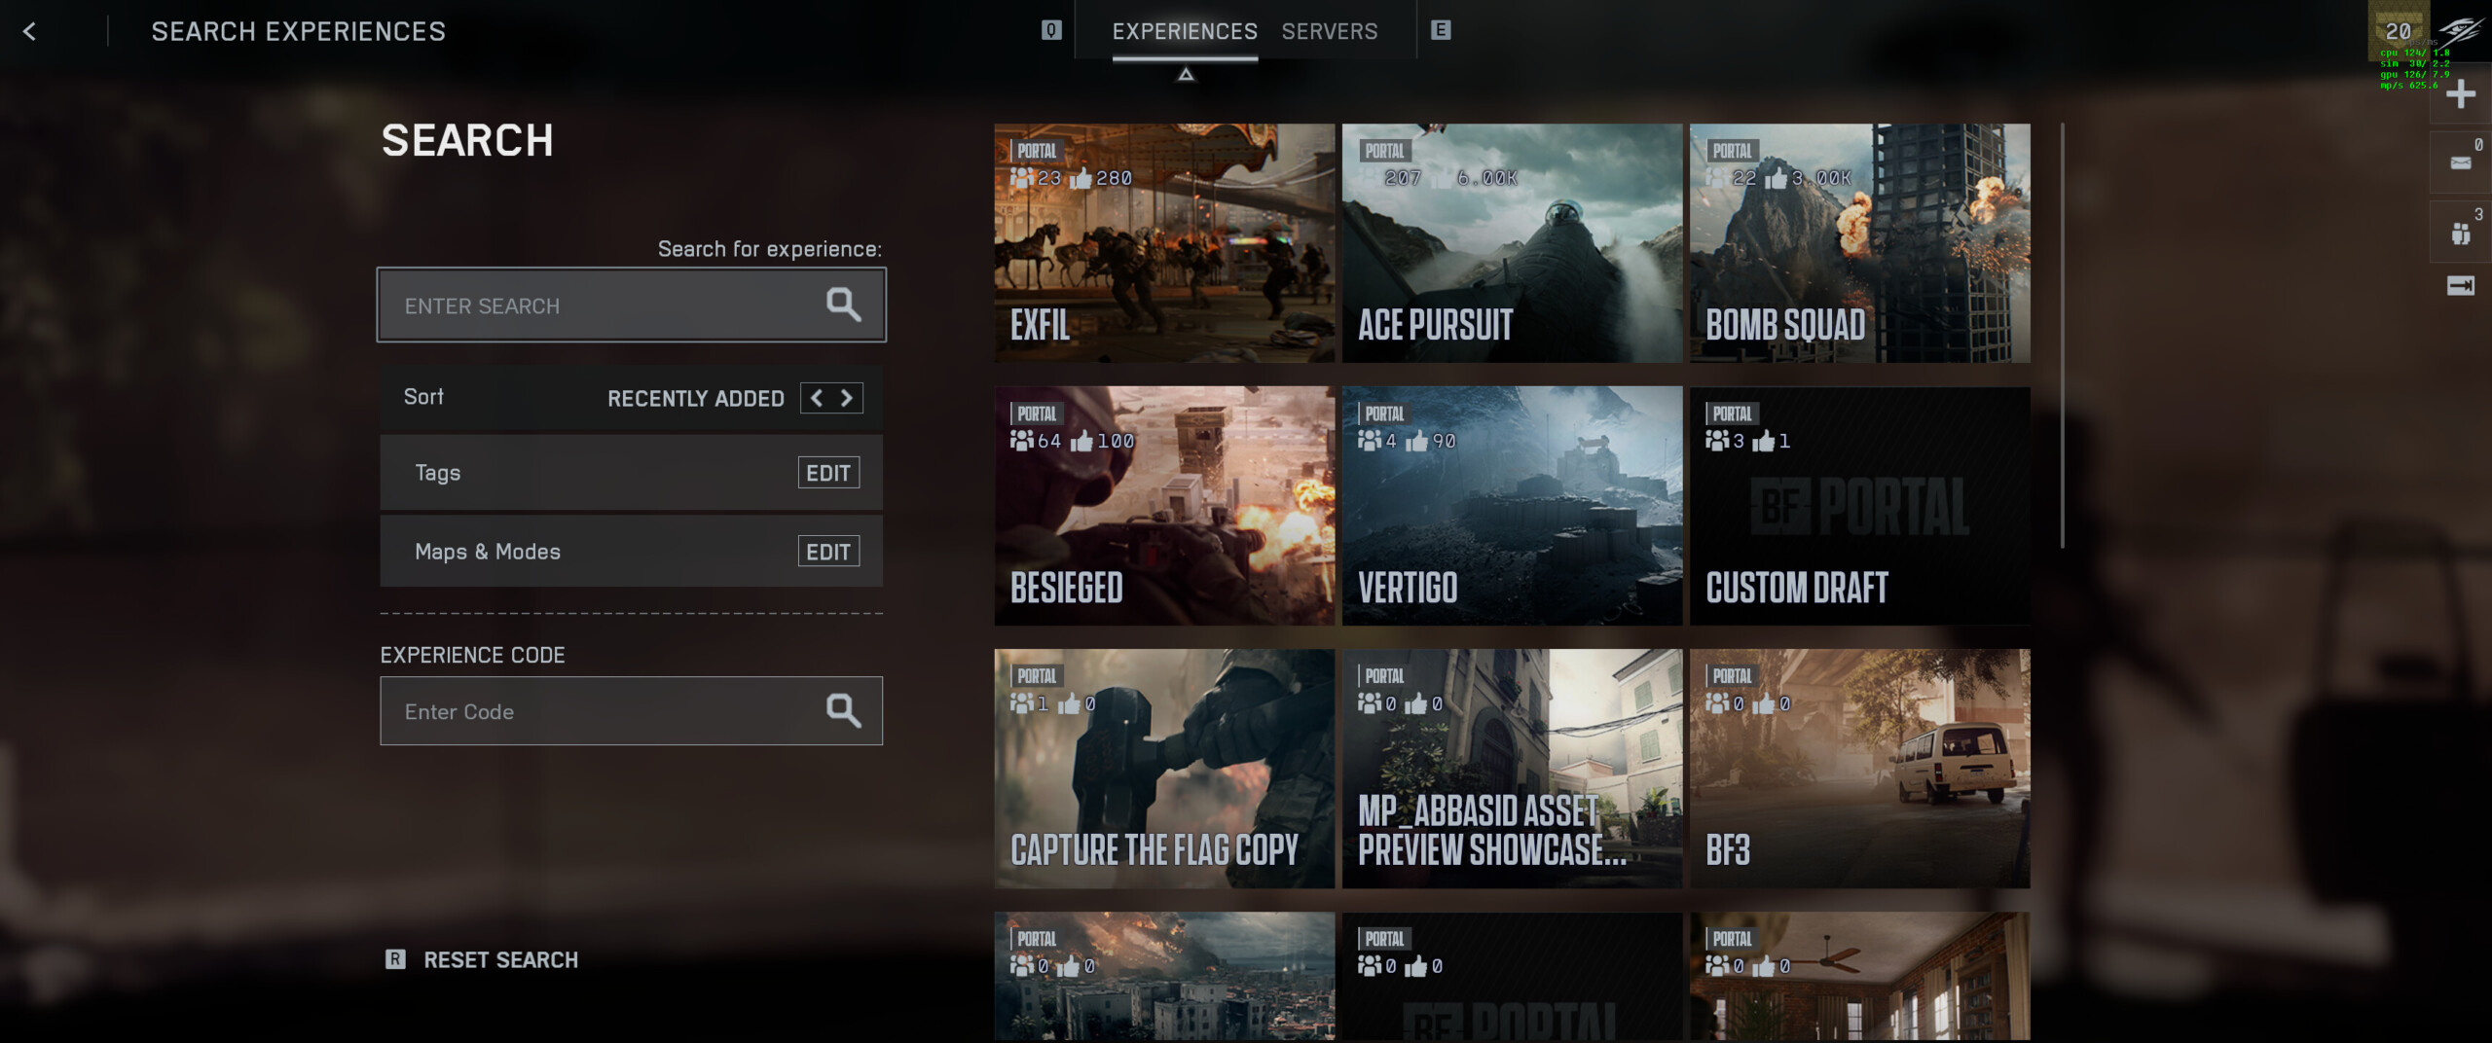Click the back arrow icon

click(x=29, y=32)
